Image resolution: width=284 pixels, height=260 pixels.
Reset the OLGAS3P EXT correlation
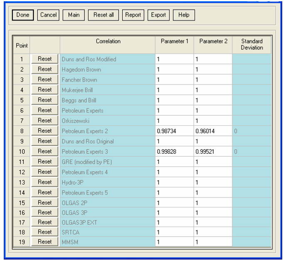pos(45,222)
